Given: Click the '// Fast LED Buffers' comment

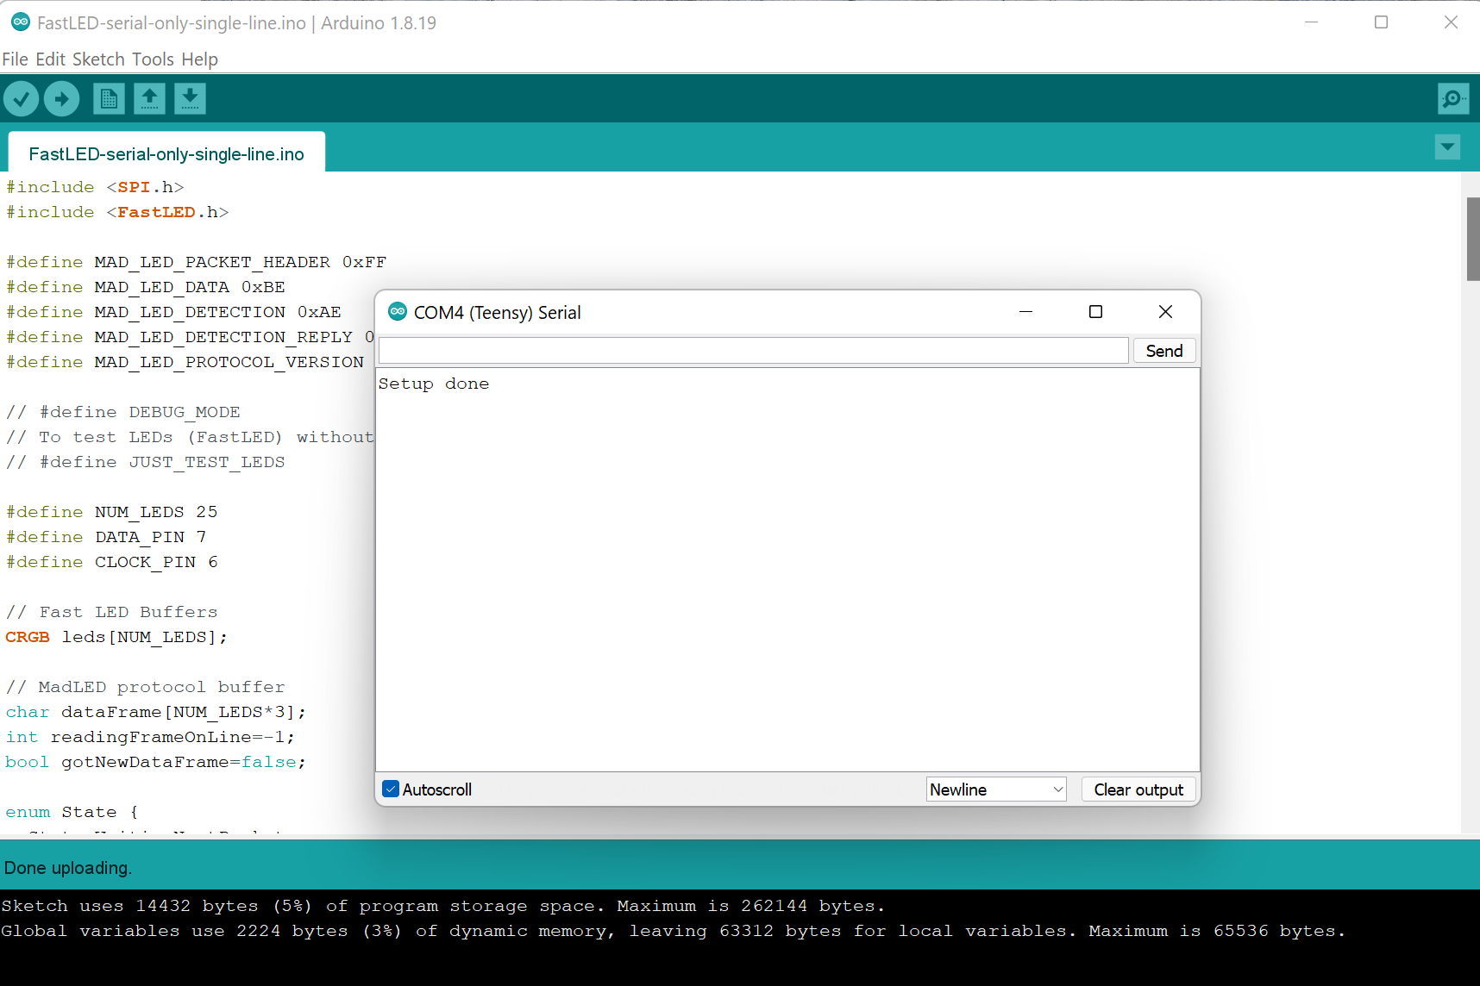Looking at the screenshot, I should point(112,612).
